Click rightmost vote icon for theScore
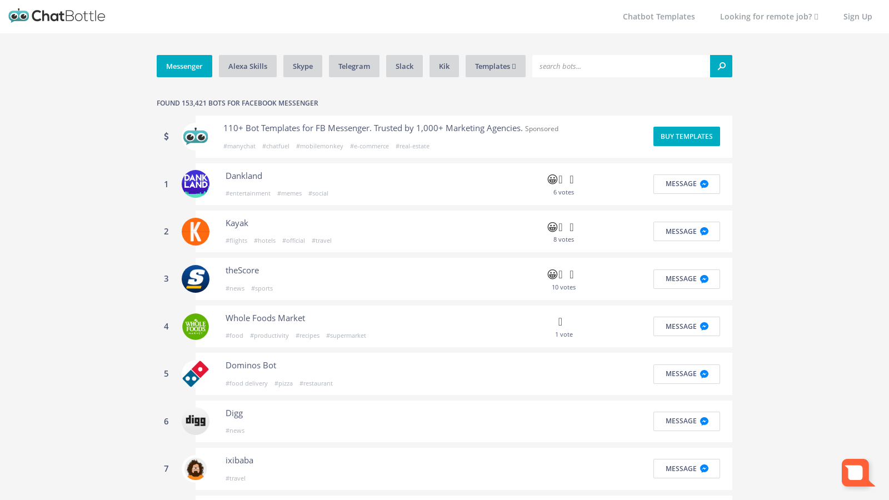889x500 pixels. click(571, 274)
